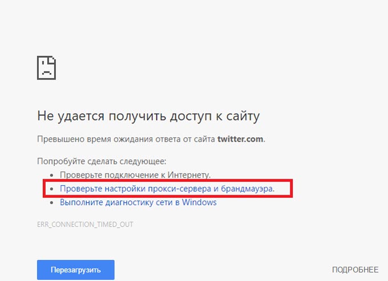388x281 pixels.
Task: Click the error code ERR_CONNECTION_TIMED_OUT
Action: coord(85,224)
